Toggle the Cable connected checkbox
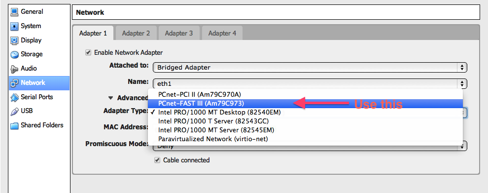This screenshot has width=488, height=193. pos(157,160)
